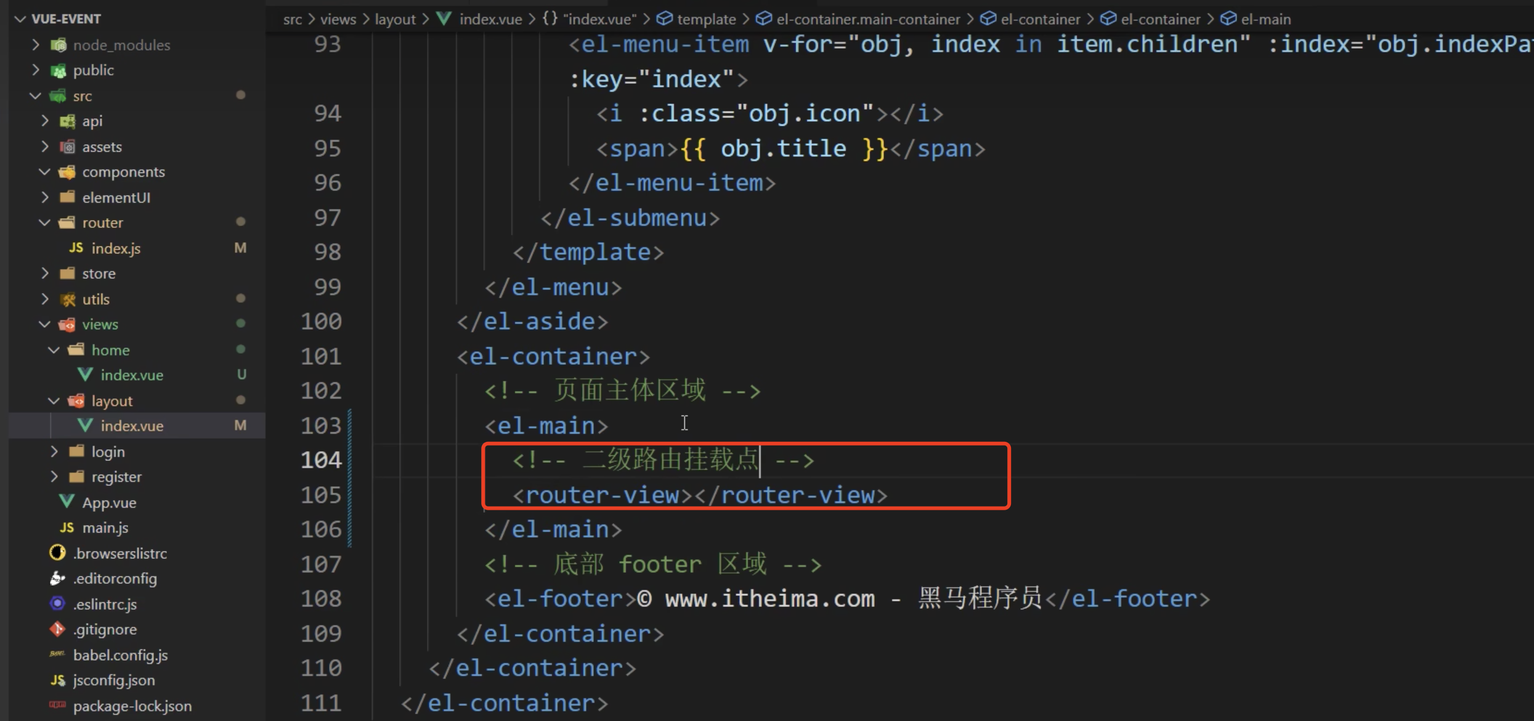
Task: Expand the elementUI folder chevron
Action: pyautogui.click(x=45, y=197)
